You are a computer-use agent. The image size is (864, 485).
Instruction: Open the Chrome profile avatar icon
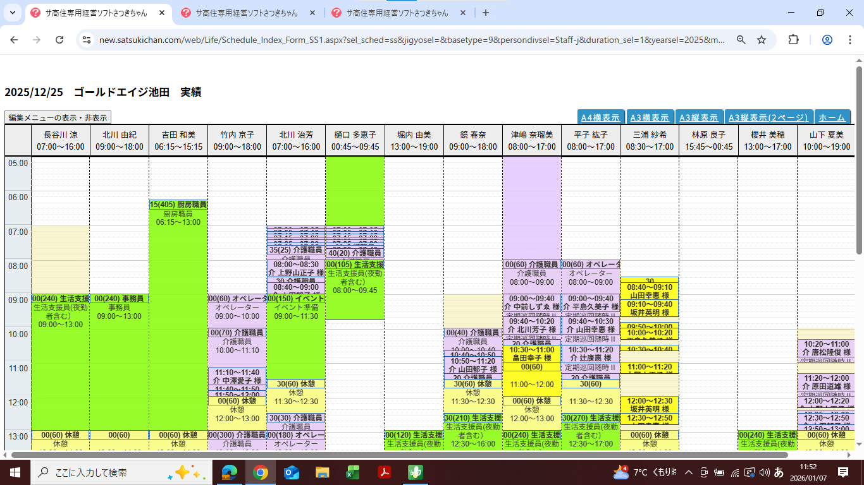pos(827,40)
